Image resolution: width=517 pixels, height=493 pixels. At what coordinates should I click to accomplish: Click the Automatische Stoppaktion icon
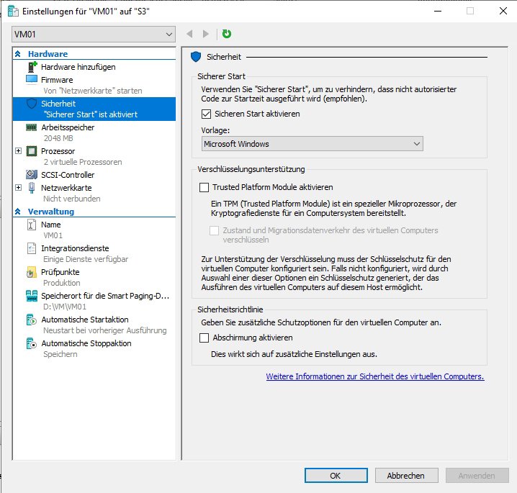[x=32, y=344]
